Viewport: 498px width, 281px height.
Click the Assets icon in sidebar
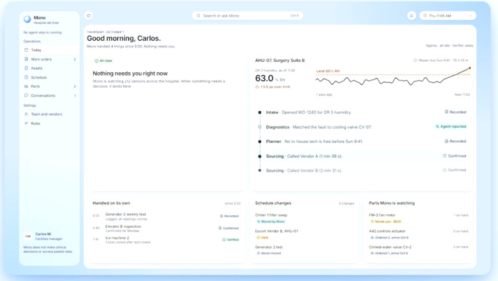27,68
